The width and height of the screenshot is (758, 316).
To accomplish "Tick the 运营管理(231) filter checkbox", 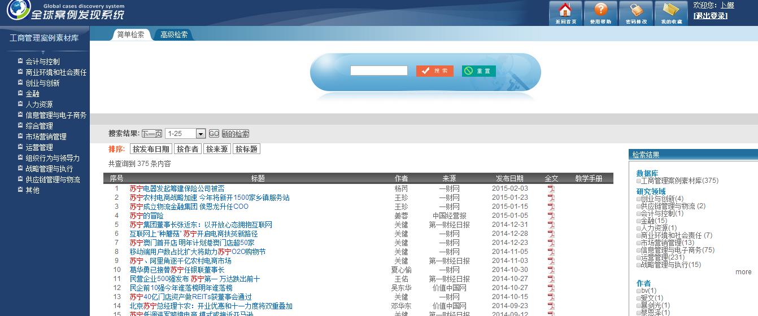I will (638, 257).
